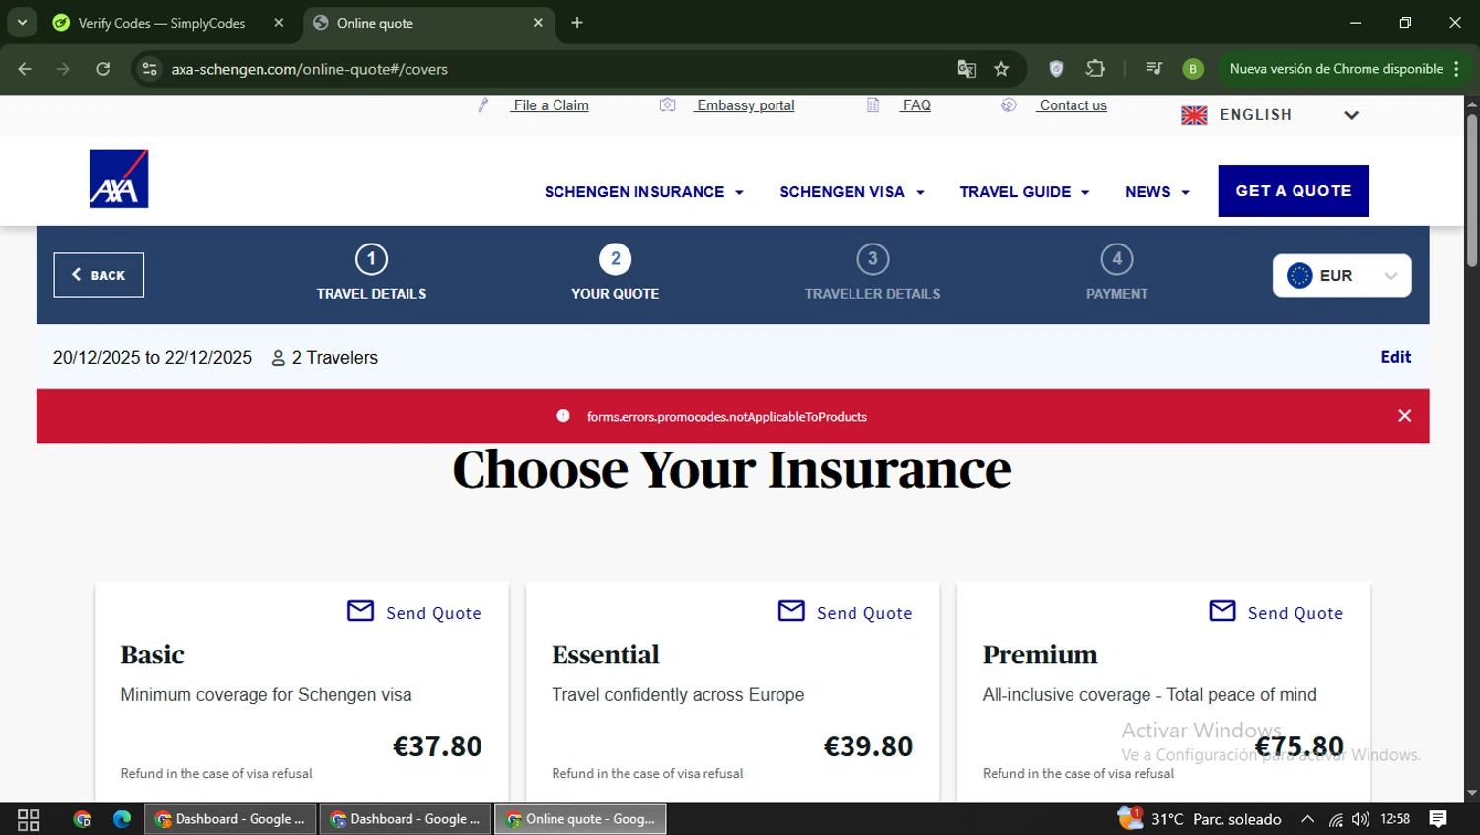Click the envelope icon on the Basic card
This screenshot has height=835, width=1480.
coord(361,611)
